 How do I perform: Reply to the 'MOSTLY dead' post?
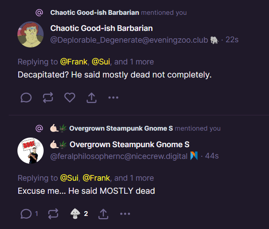[x=26, y=214]
